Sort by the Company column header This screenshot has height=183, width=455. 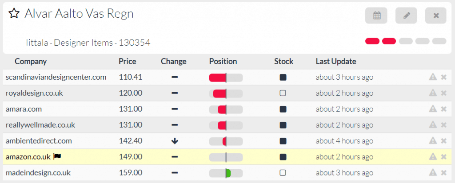31,62
